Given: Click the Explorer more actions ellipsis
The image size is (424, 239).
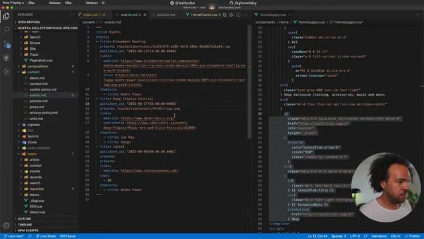Looking at the screenshot, I should pyautogui.click(x=72, y=15).
